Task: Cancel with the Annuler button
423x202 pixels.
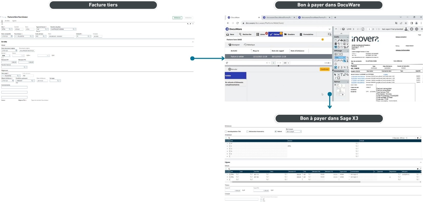Action: [233, 69]
